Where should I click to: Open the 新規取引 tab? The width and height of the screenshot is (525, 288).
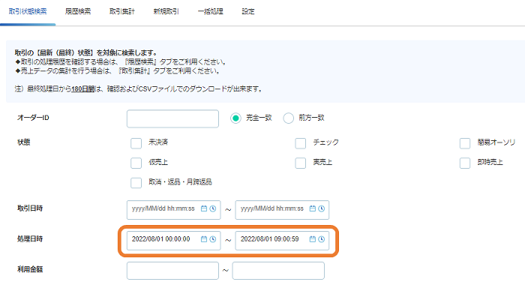pyautogui.click(x=166, y=11)
